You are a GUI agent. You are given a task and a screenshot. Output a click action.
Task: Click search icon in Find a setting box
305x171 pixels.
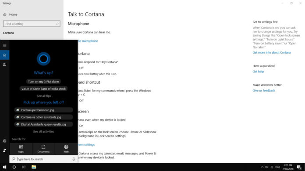click(57, 24)
